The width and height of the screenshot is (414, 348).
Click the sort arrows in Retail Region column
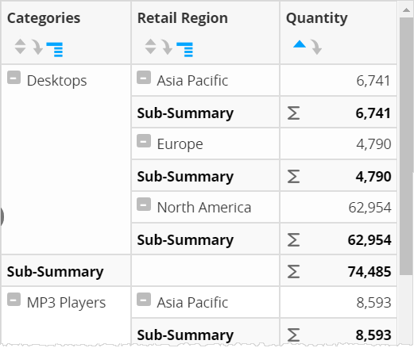(150, 47)
